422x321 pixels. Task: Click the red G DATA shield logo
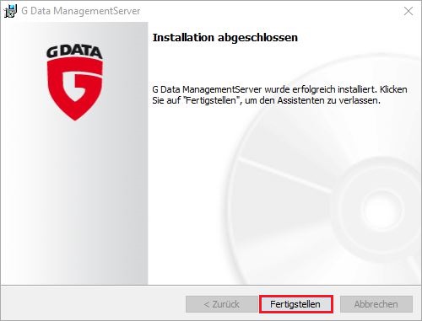75,88
